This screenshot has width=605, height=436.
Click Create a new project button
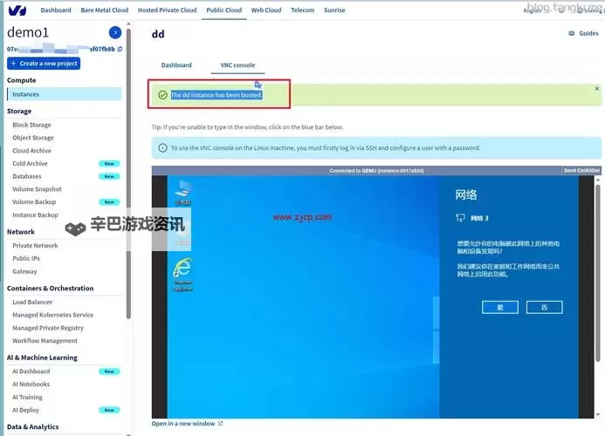click(x=44, y=64)
